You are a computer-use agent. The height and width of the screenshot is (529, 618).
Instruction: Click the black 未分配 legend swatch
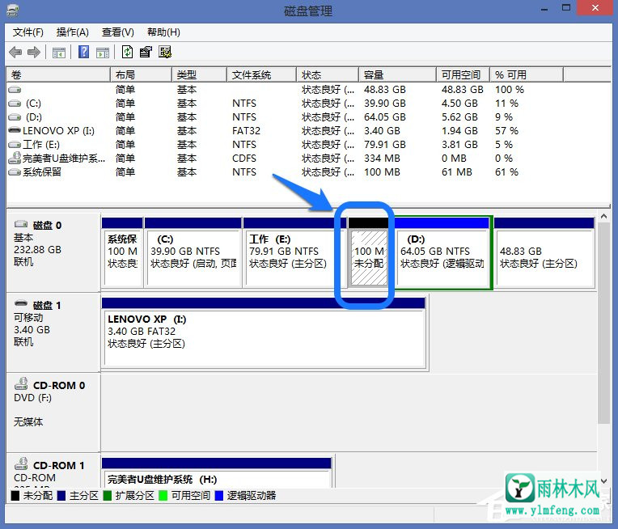[x=15, y=496]
